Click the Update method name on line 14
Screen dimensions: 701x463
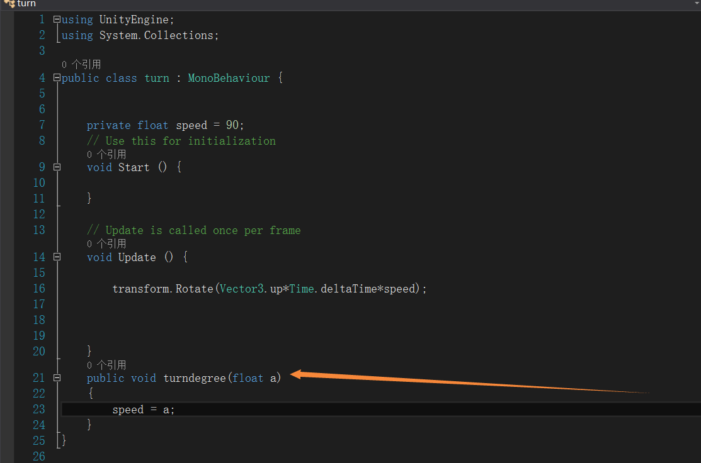point(137,257)
